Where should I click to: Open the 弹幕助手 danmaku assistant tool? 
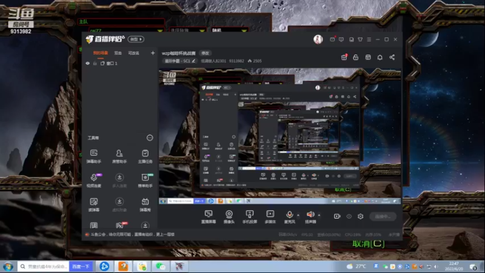pyautogui.click(x=94, y=157)
